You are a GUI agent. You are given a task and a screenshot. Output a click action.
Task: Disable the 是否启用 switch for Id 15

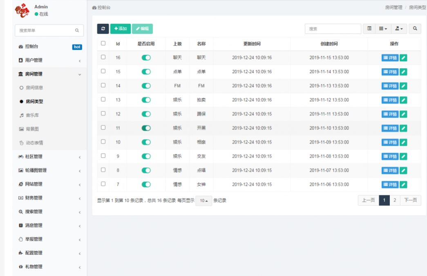click(146, 72)
